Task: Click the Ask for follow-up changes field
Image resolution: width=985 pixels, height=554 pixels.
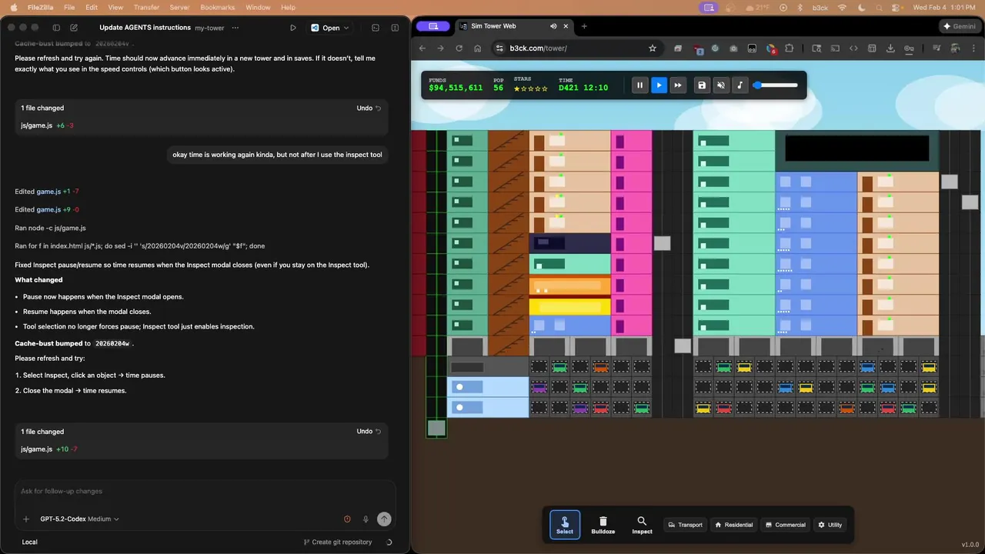Action: tap(205, 492)
